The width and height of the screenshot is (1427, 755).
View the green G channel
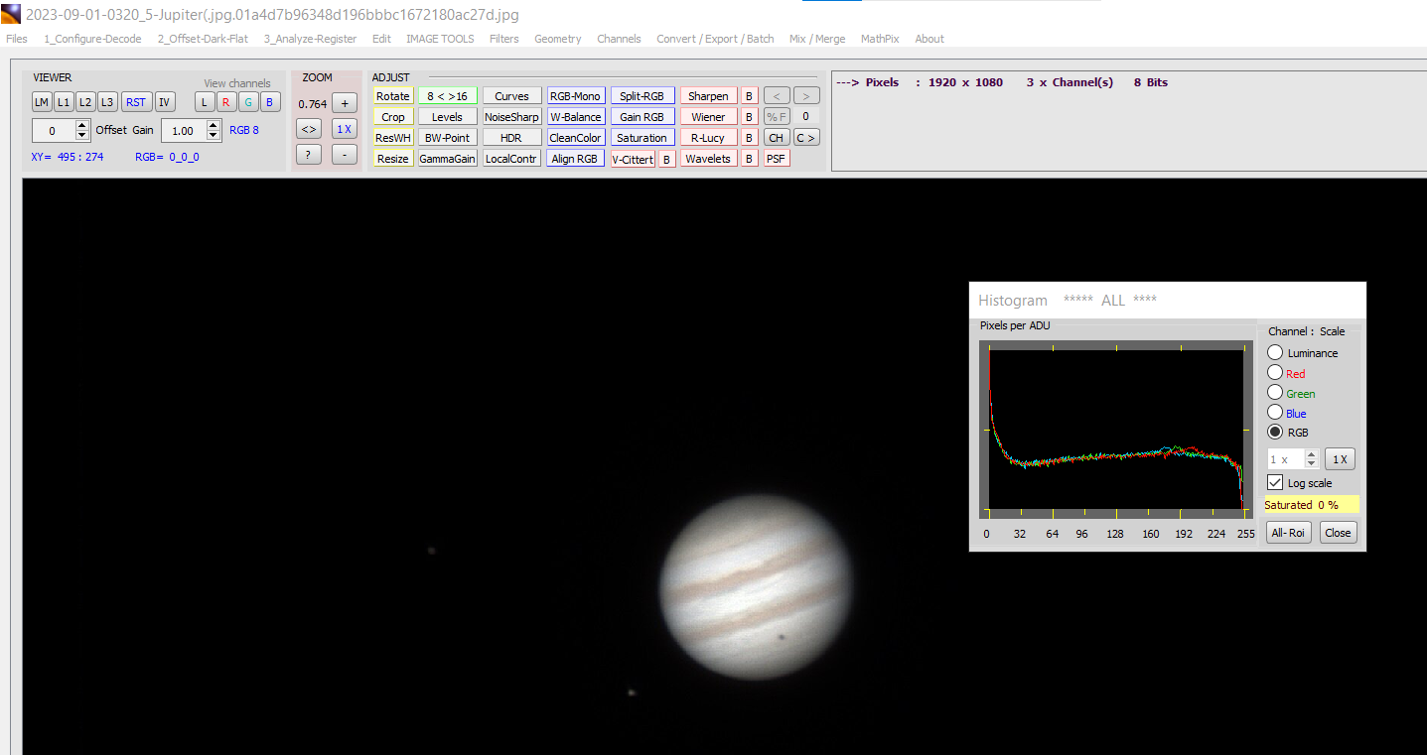[248, 102]
